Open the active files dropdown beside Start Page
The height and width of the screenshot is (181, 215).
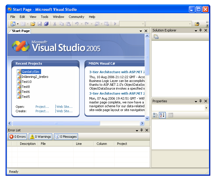(x=141, y=31)
